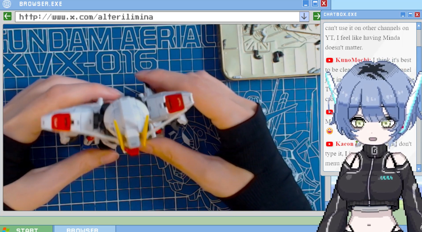Click the globe icon in BROWSER.EXE title bar
The width and height of the screenshot is (422, 232).
(7, 4)
